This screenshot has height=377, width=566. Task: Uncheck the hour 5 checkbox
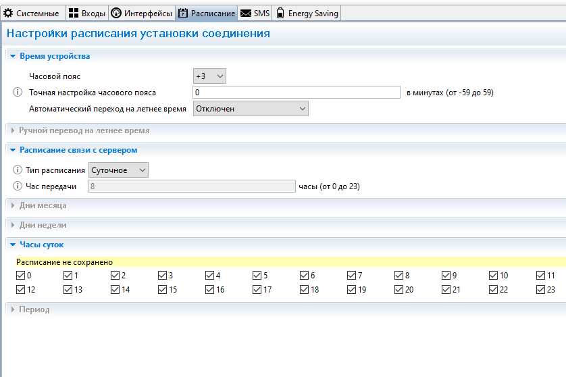click(x=257, y=276)
